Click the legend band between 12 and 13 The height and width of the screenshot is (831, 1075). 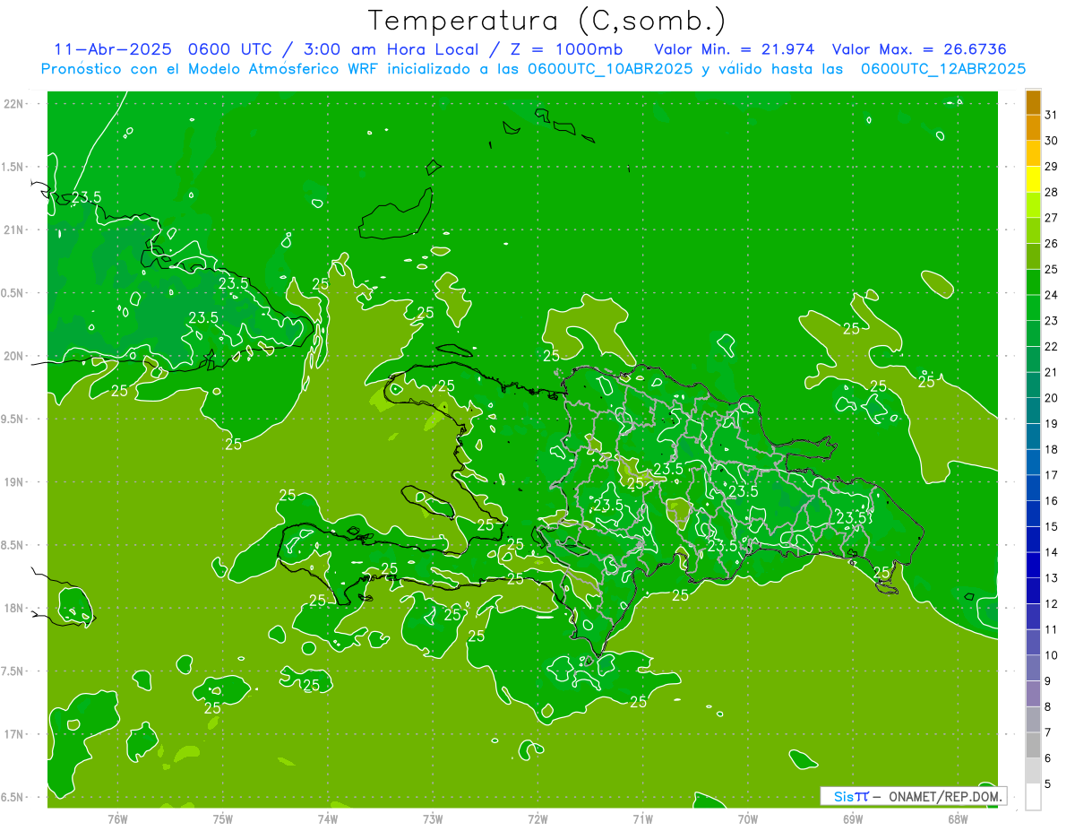tap(1033, 591)
